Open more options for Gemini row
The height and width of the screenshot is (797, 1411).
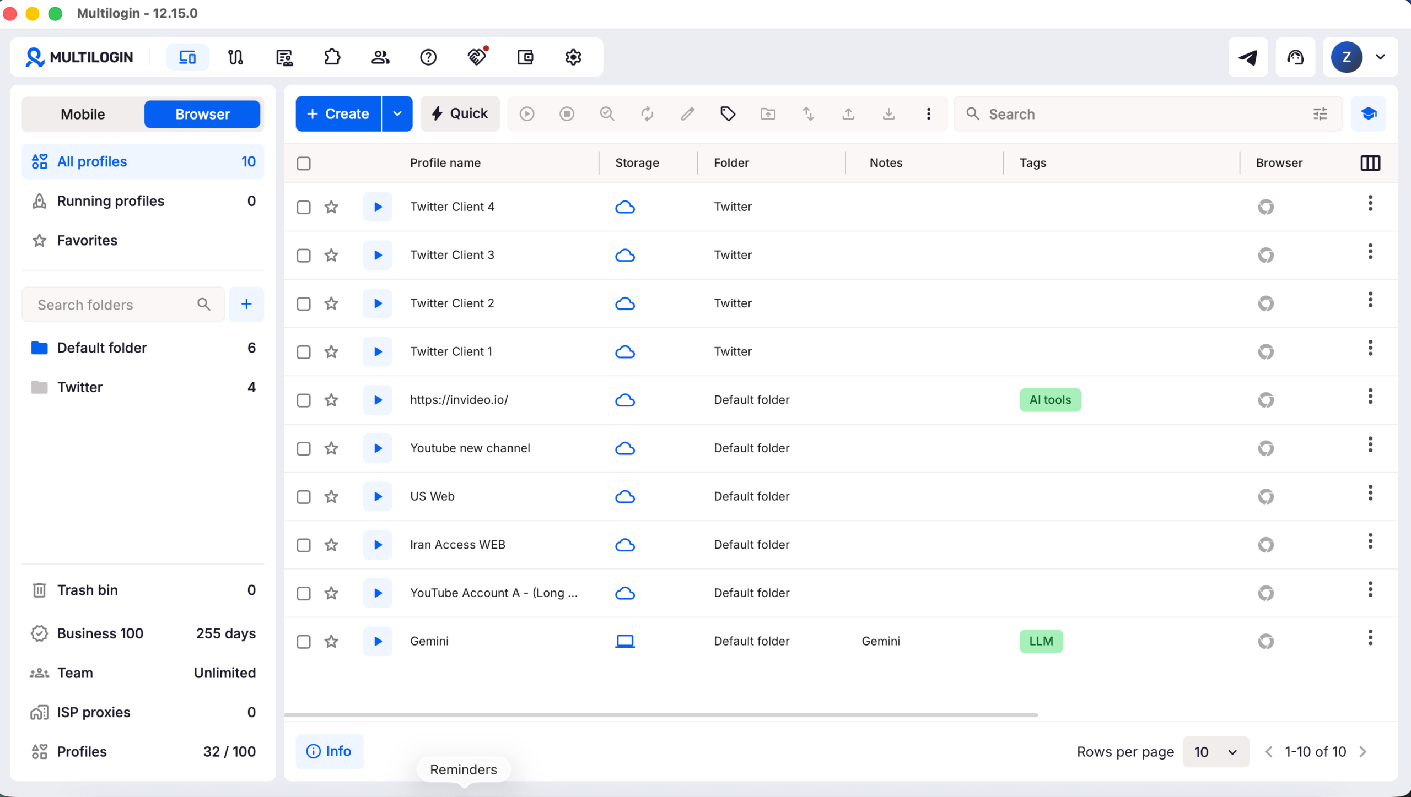click(1370, 638)
